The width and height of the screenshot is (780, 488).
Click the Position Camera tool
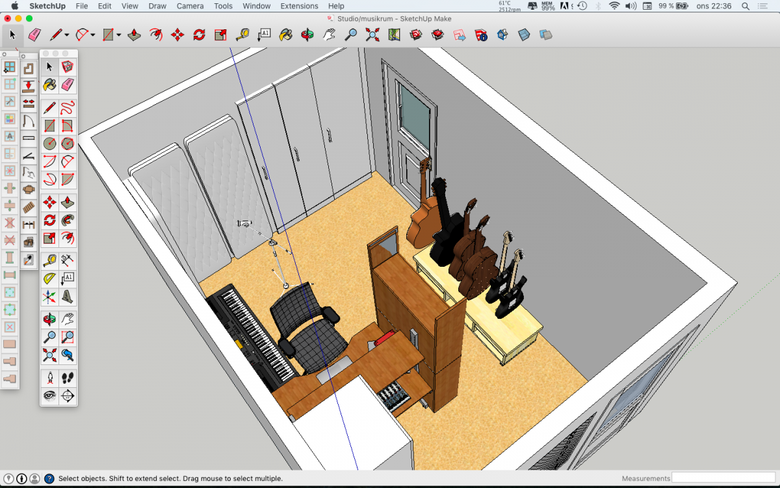(49, 377)
